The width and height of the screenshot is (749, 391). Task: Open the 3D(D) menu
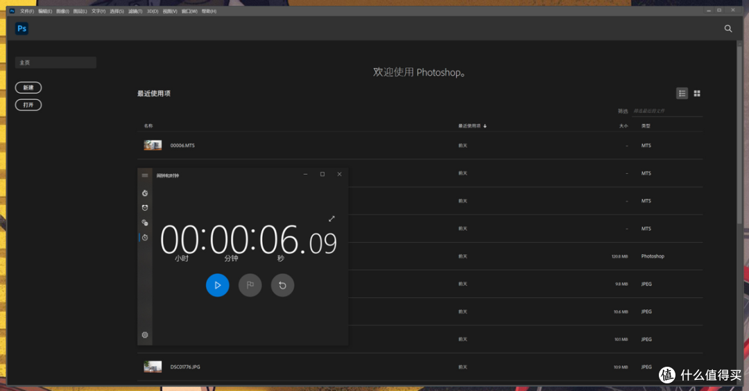[153, 11]
